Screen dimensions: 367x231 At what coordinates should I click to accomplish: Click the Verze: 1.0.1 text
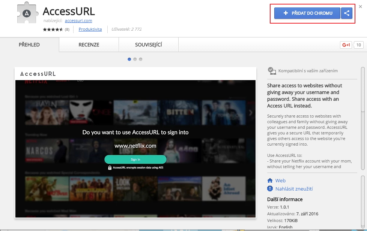pos(278,207)
